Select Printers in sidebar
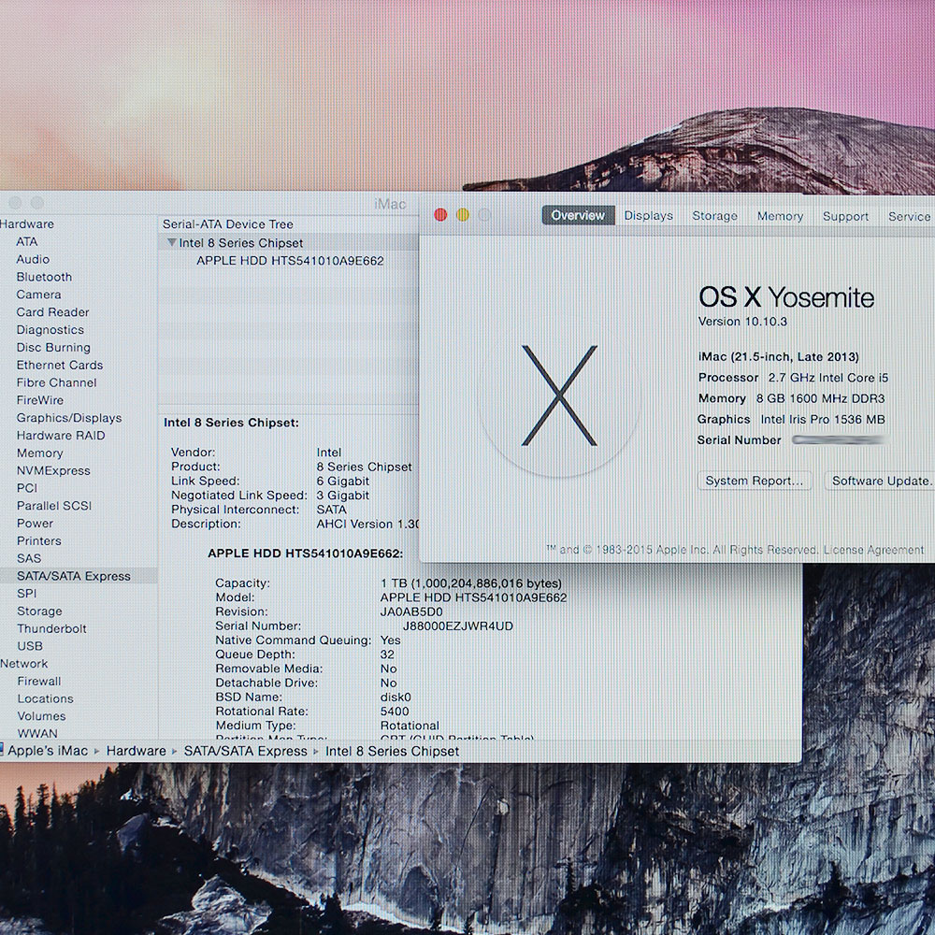Image resolution: width=935 pixels, height=935 pixels. point(38,540)
